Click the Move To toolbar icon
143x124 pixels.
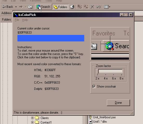80,7
